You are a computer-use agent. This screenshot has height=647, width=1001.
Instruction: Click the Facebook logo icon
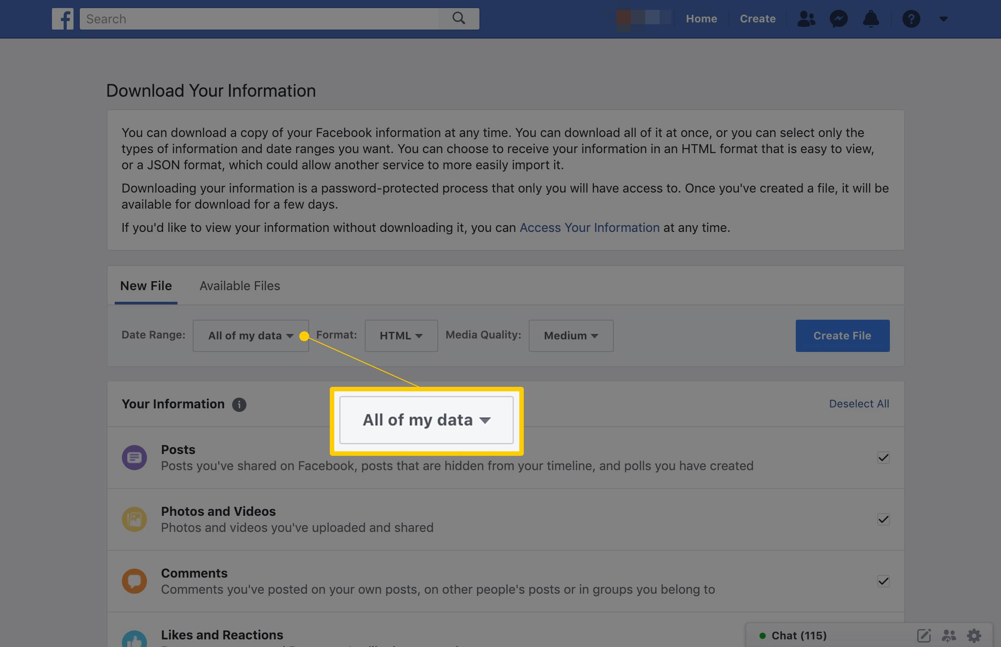(x=62, y=19)
